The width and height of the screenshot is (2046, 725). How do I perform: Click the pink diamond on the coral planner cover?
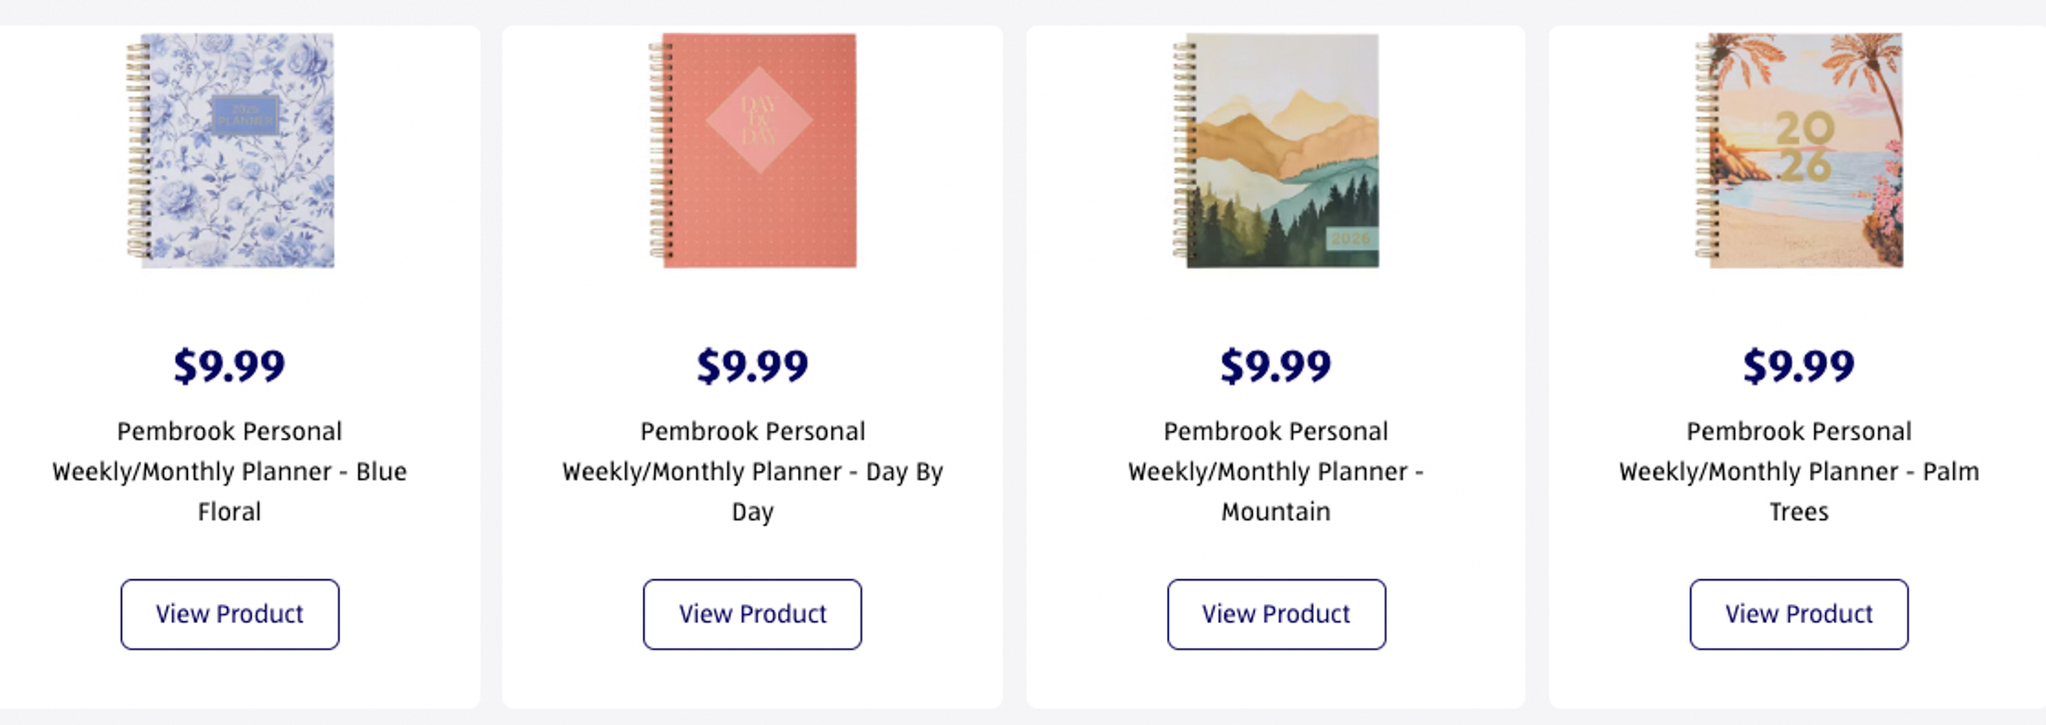[x=758, y=120]
